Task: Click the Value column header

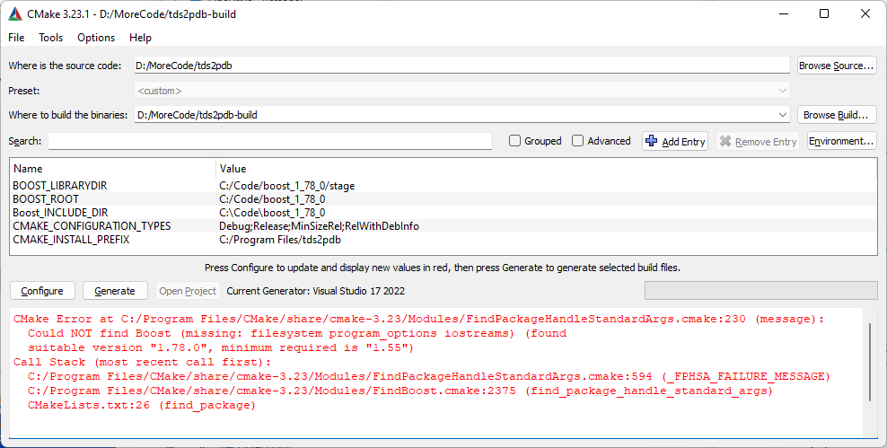Action: tap(547, 169)
